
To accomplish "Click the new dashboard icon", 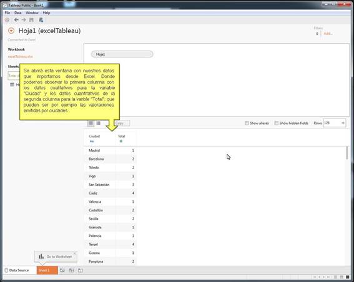I will pos(71,270).
